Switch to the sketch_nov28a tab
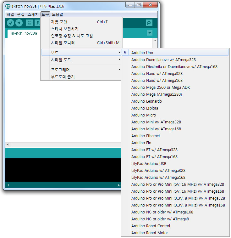Viewport: 231px width, 238px height. point(24,33)
